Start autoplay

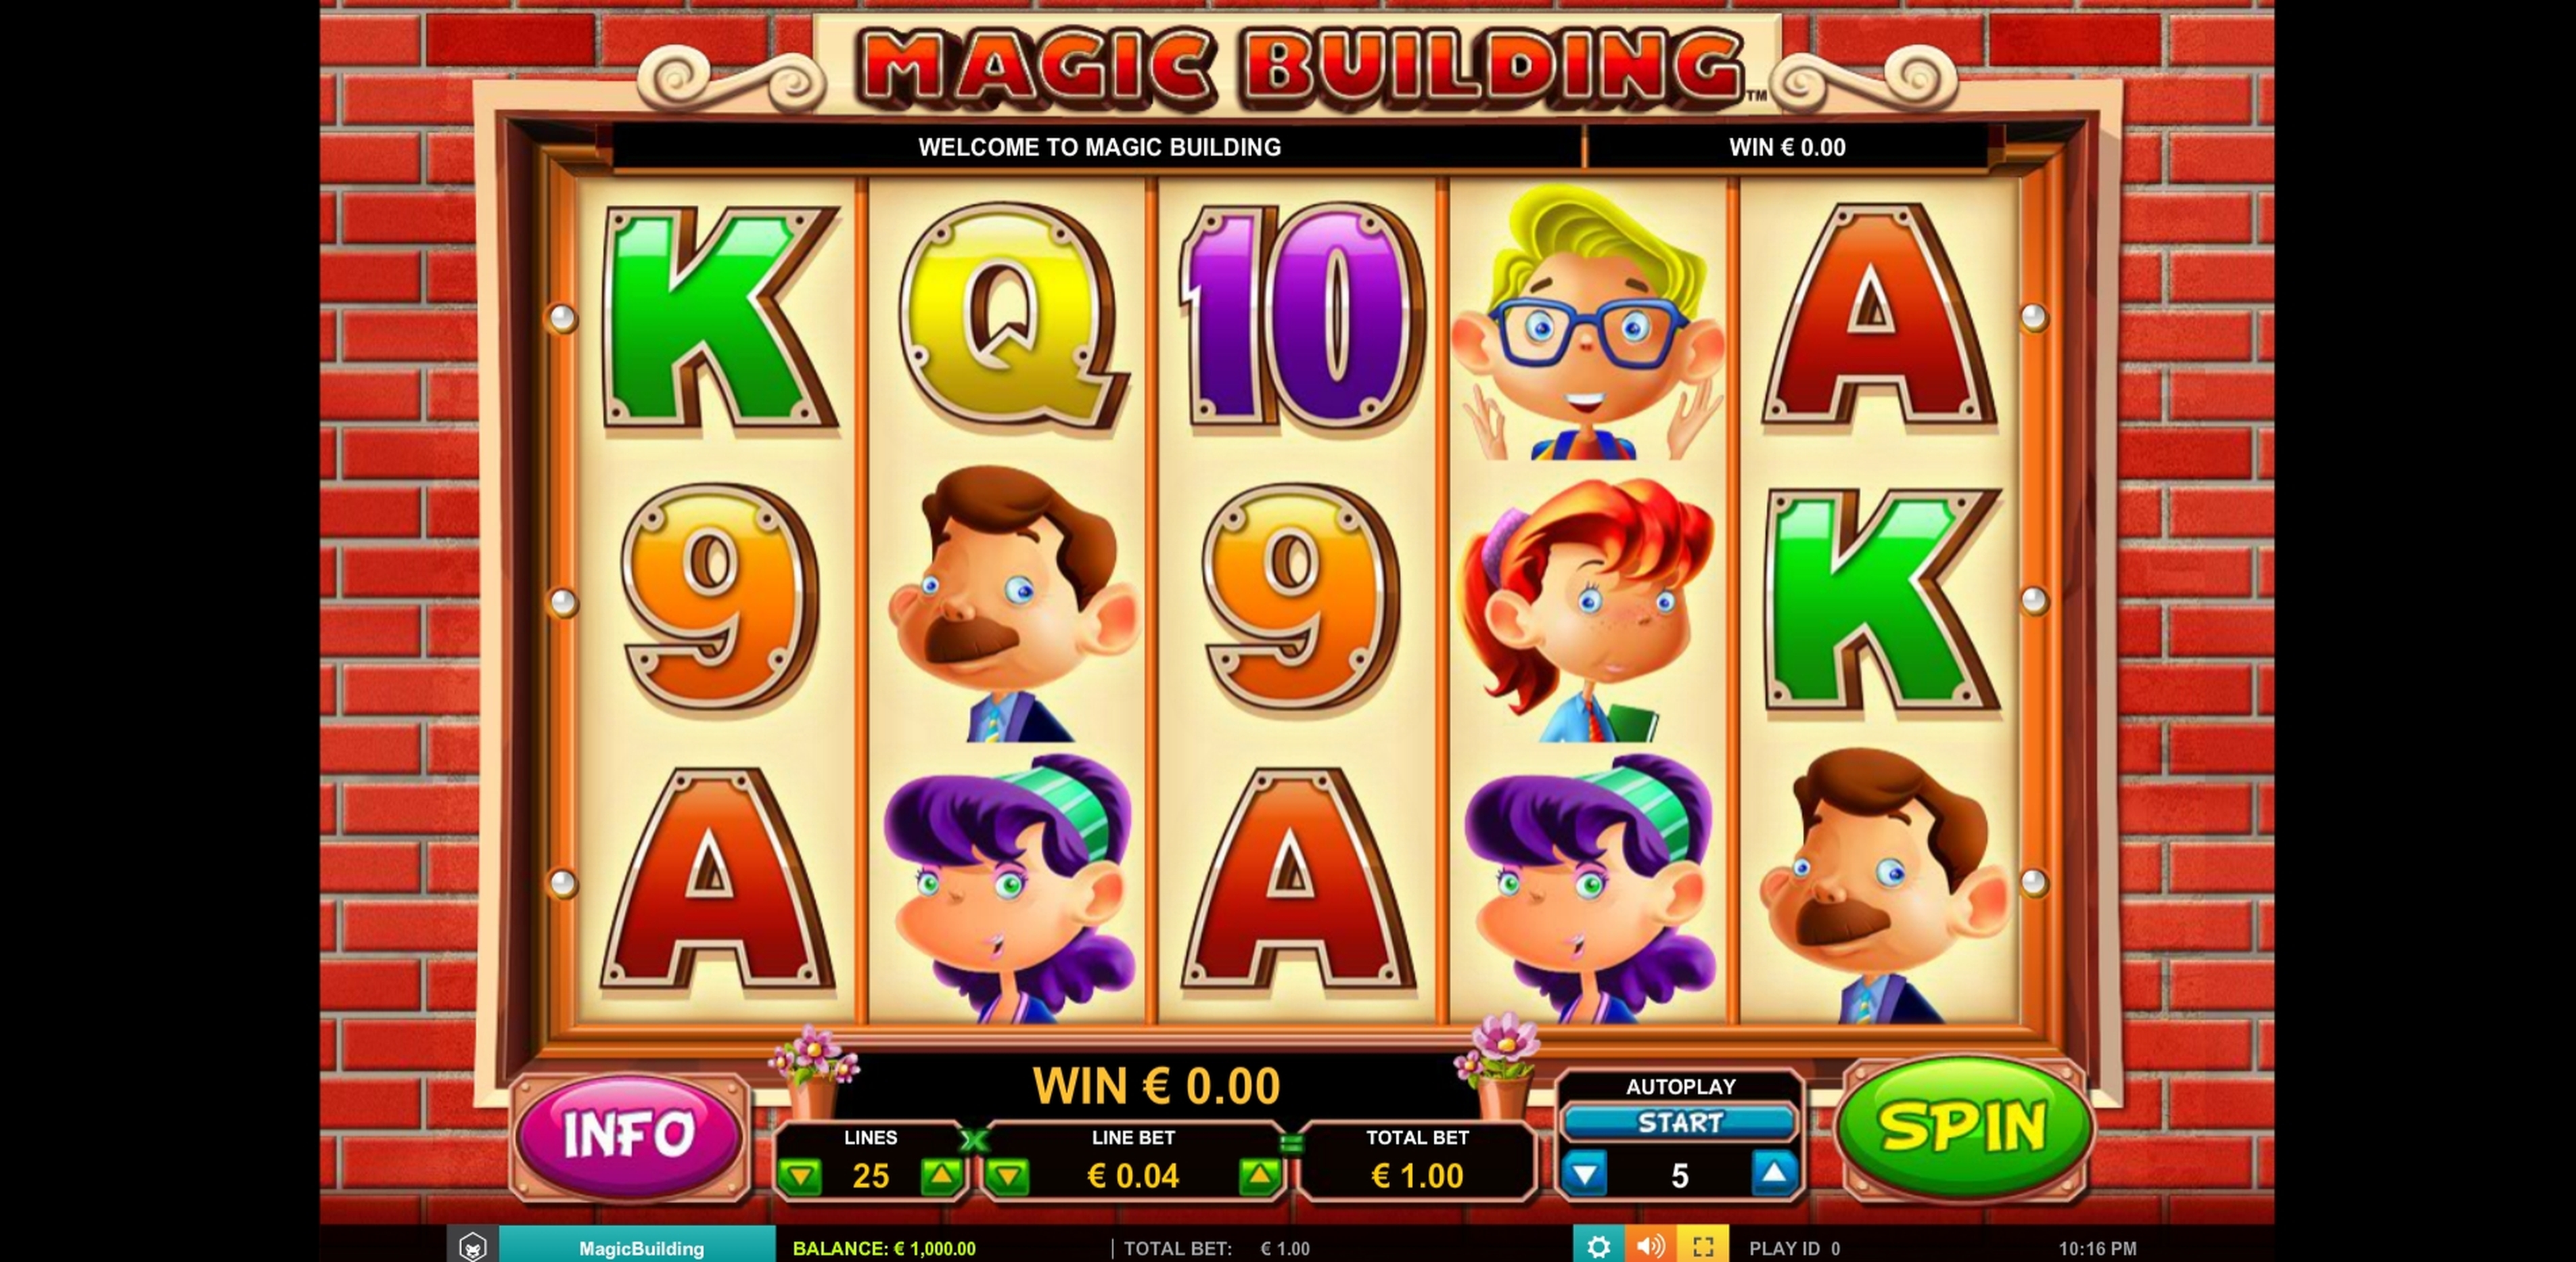(1680, 1123)
